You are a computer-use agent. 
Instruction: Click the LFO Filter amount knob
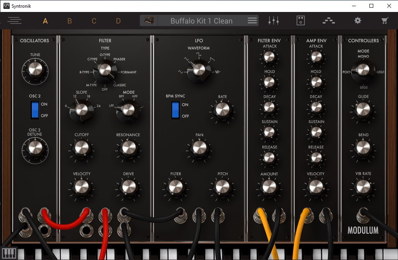[x=176, y=187]
